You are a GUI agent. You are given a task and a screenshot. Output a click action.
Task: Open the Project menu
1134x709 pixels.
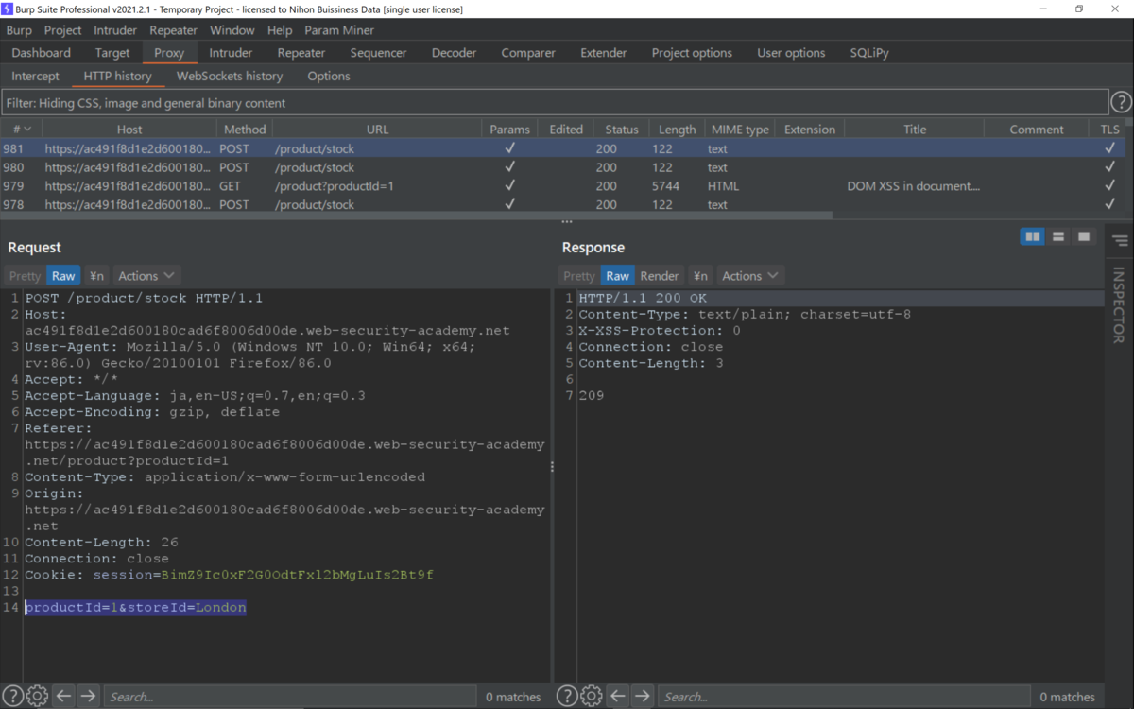[63, 30]
